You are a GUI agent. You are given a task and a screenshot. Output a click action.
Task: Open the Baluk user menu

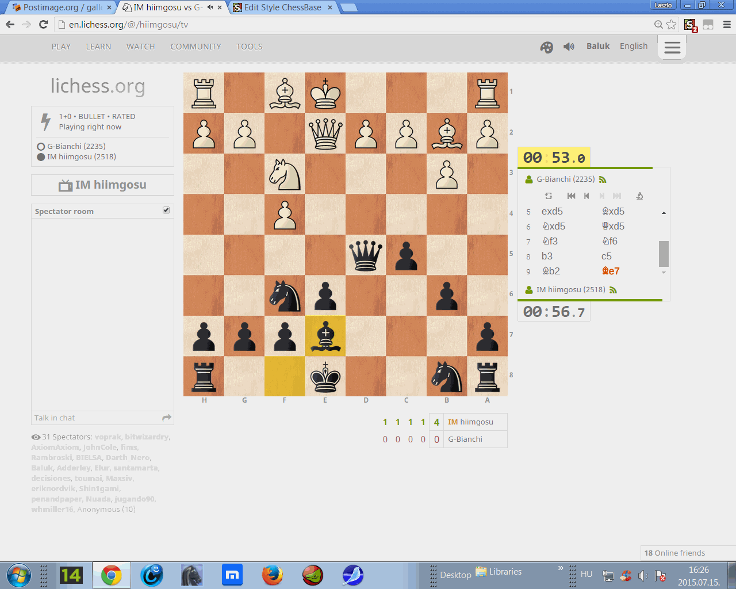598,46
